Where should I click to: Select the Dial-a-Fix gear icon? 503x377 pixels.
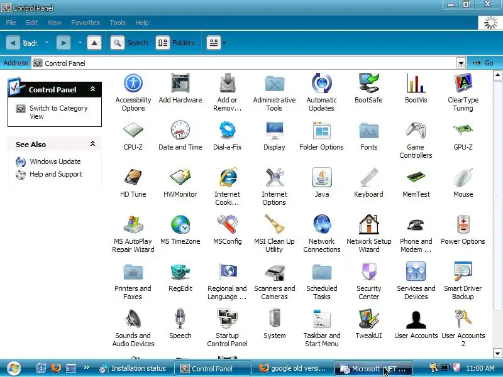[228, 130]
